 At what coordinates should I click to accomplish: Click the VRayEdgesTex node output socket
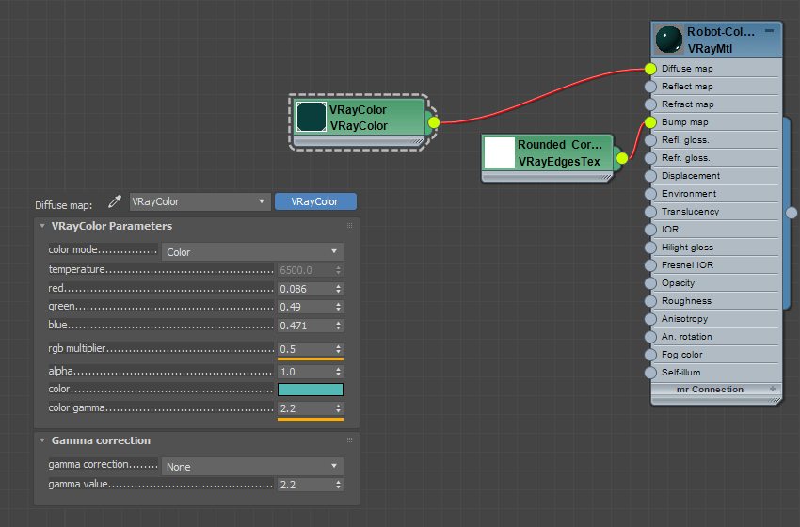click(x=621, y=158)
